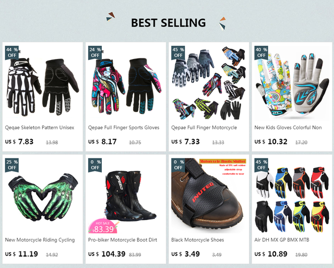
Task: Click the Air DH MX GP BMX MTB title
Action: point(282,240)
